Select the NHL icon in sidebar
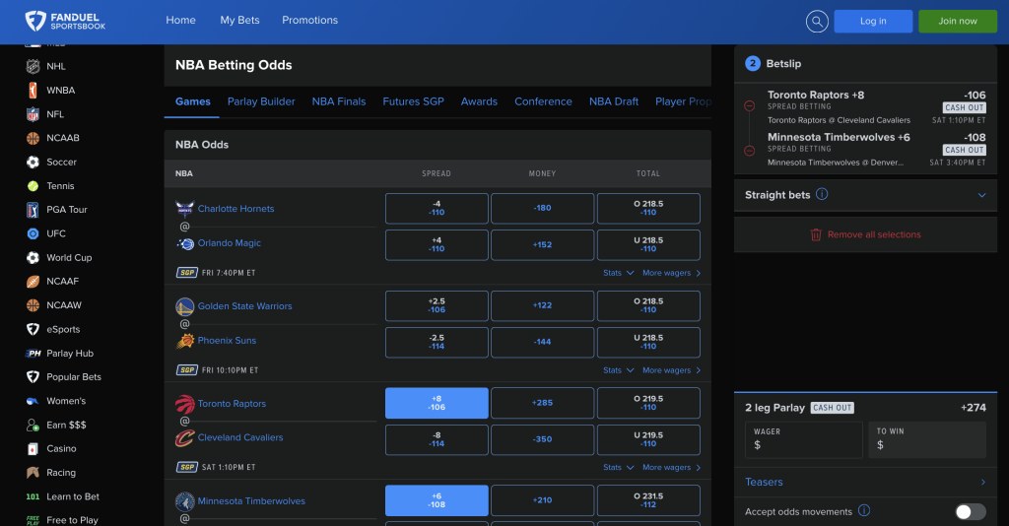 (x=33, y=66)
